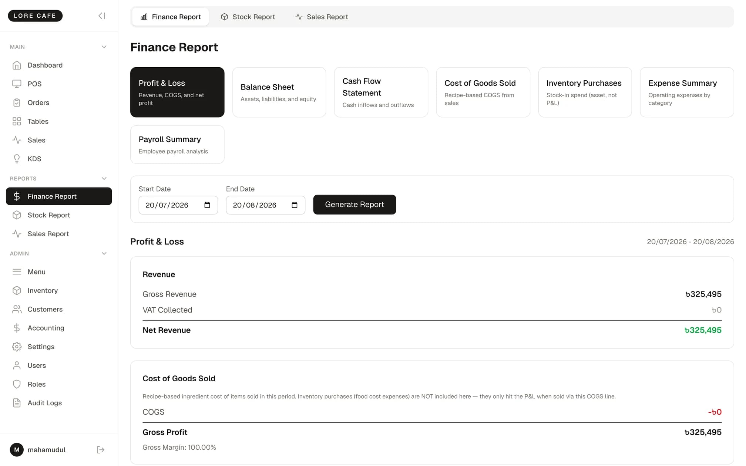The width and height of the screenshot is (746, 466).
Task: Open the Start Date calendar picker icon
Action: point(207,205)
